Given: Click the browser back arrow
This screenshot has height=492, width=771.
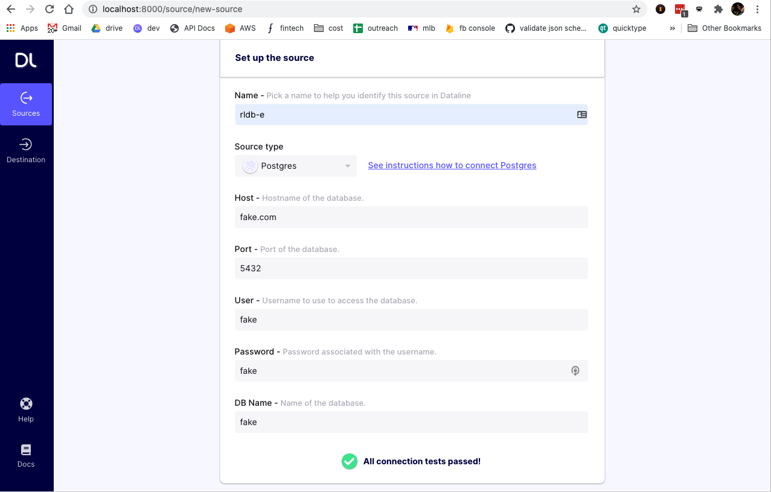Looking at the screenshot, I should (11, 9).
